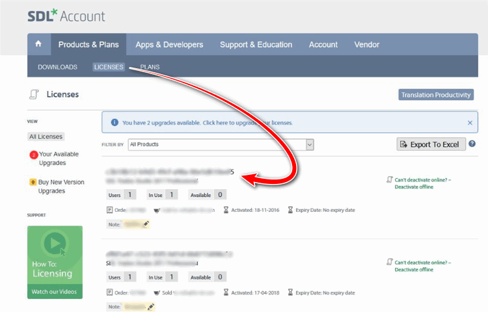Click the info icon in the banner
Screen dimensions: 488x312
pyautogui.click(x=115, y=122)
